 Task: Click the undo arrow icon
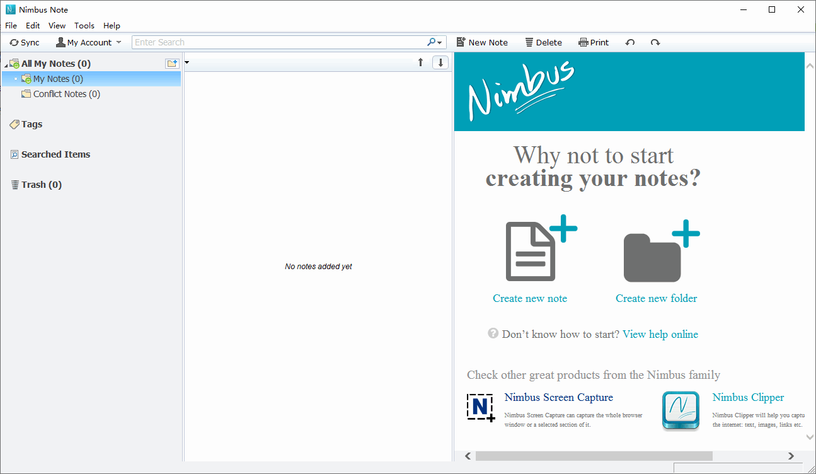tap(630, 42)
